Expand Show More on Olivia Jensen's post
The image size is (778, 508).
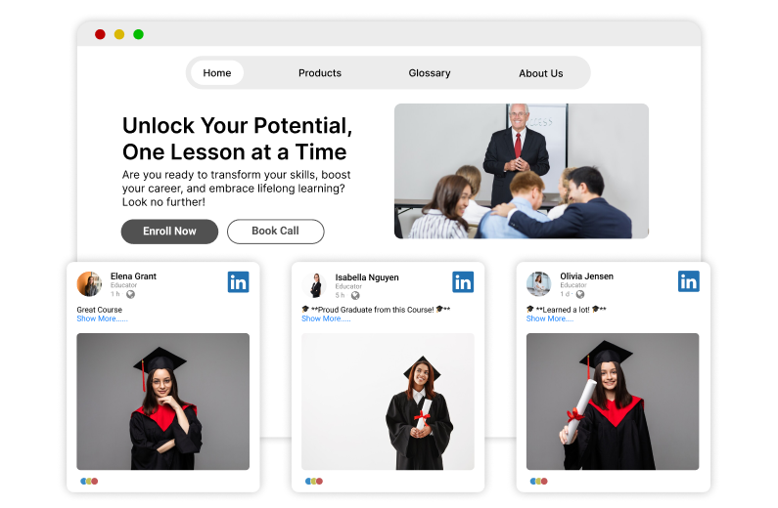point(550,318)
